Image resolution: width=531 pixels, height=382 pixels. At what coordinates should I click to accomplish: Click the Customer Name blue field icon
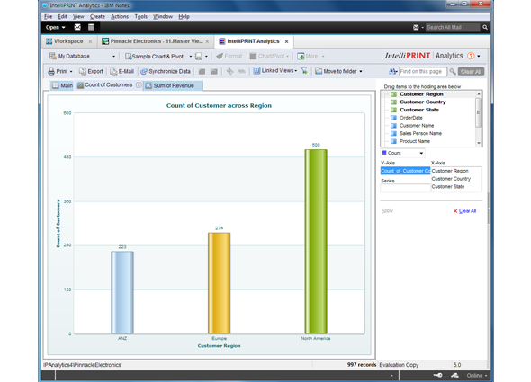[393, 126]
